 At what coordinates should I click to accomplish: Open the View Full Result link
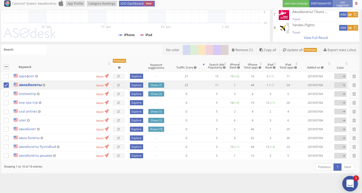coord(316,38)
